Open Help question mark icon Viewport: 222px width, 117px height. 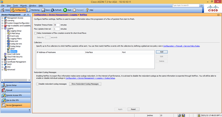pos(87,10)
